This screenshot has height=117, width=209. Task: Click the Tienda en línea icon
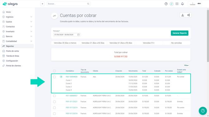[4, 56]
